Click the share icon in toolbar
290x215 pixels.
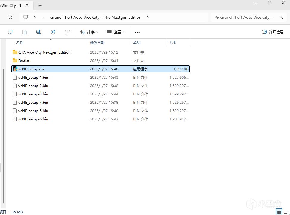53,32
